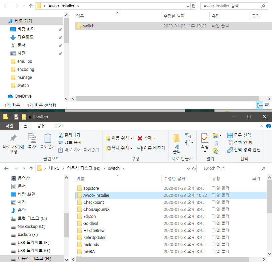
Task: Click Rename (이름 바꾸기)
Action: point(151,148)
